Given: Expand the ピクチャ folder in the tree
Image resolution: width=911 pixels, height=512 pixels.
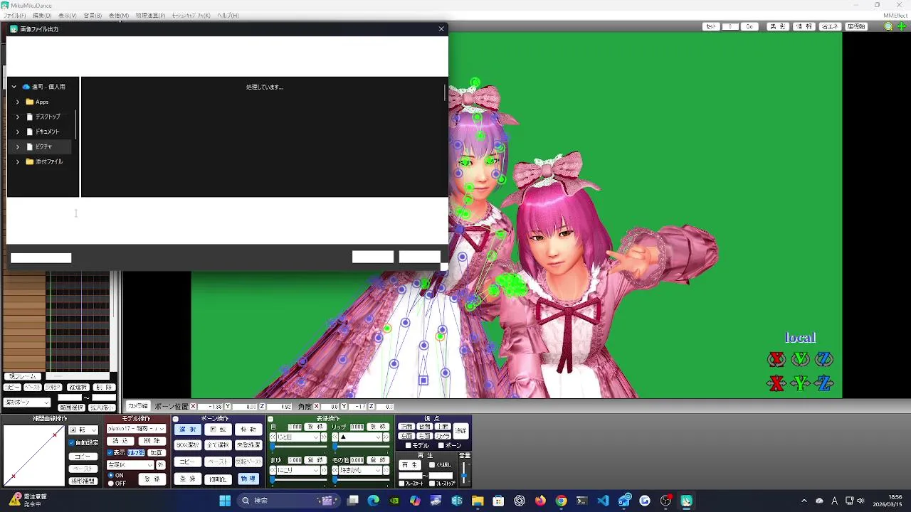Looking at the screenshot, I should point(18,146).
